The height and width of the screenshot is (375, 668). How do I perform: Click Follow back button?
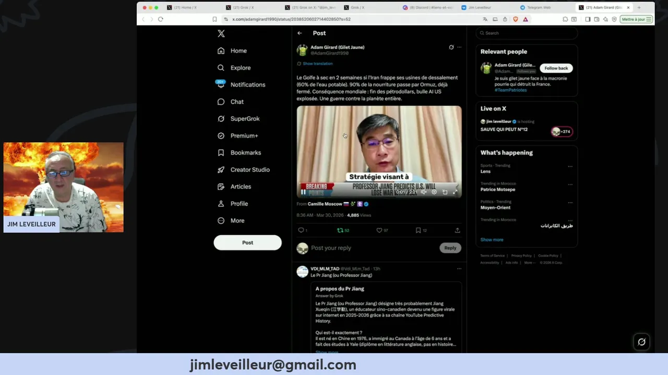[x=556, y=68]
